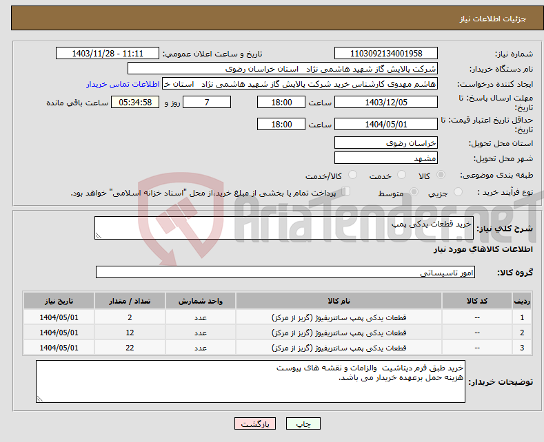This screenshot has width=544, height=442.
Task: Click the buyer organization name field
Action: [x=283, y=69]
